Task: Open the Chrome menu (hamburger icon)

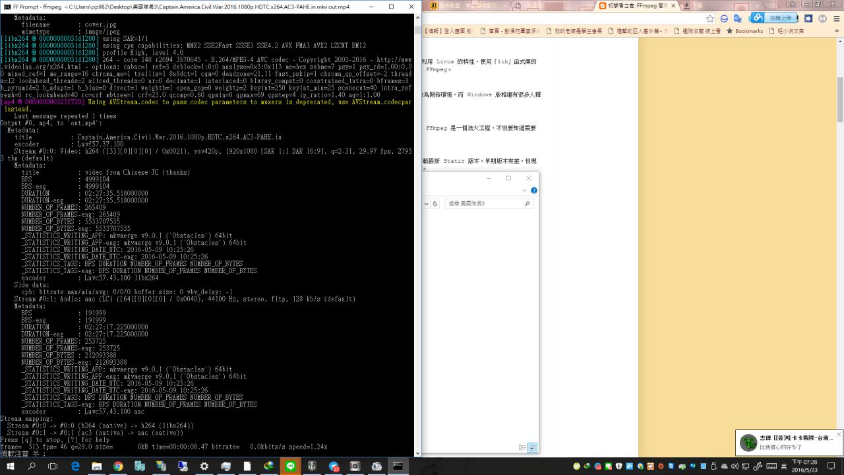Action: coord(835,18)
